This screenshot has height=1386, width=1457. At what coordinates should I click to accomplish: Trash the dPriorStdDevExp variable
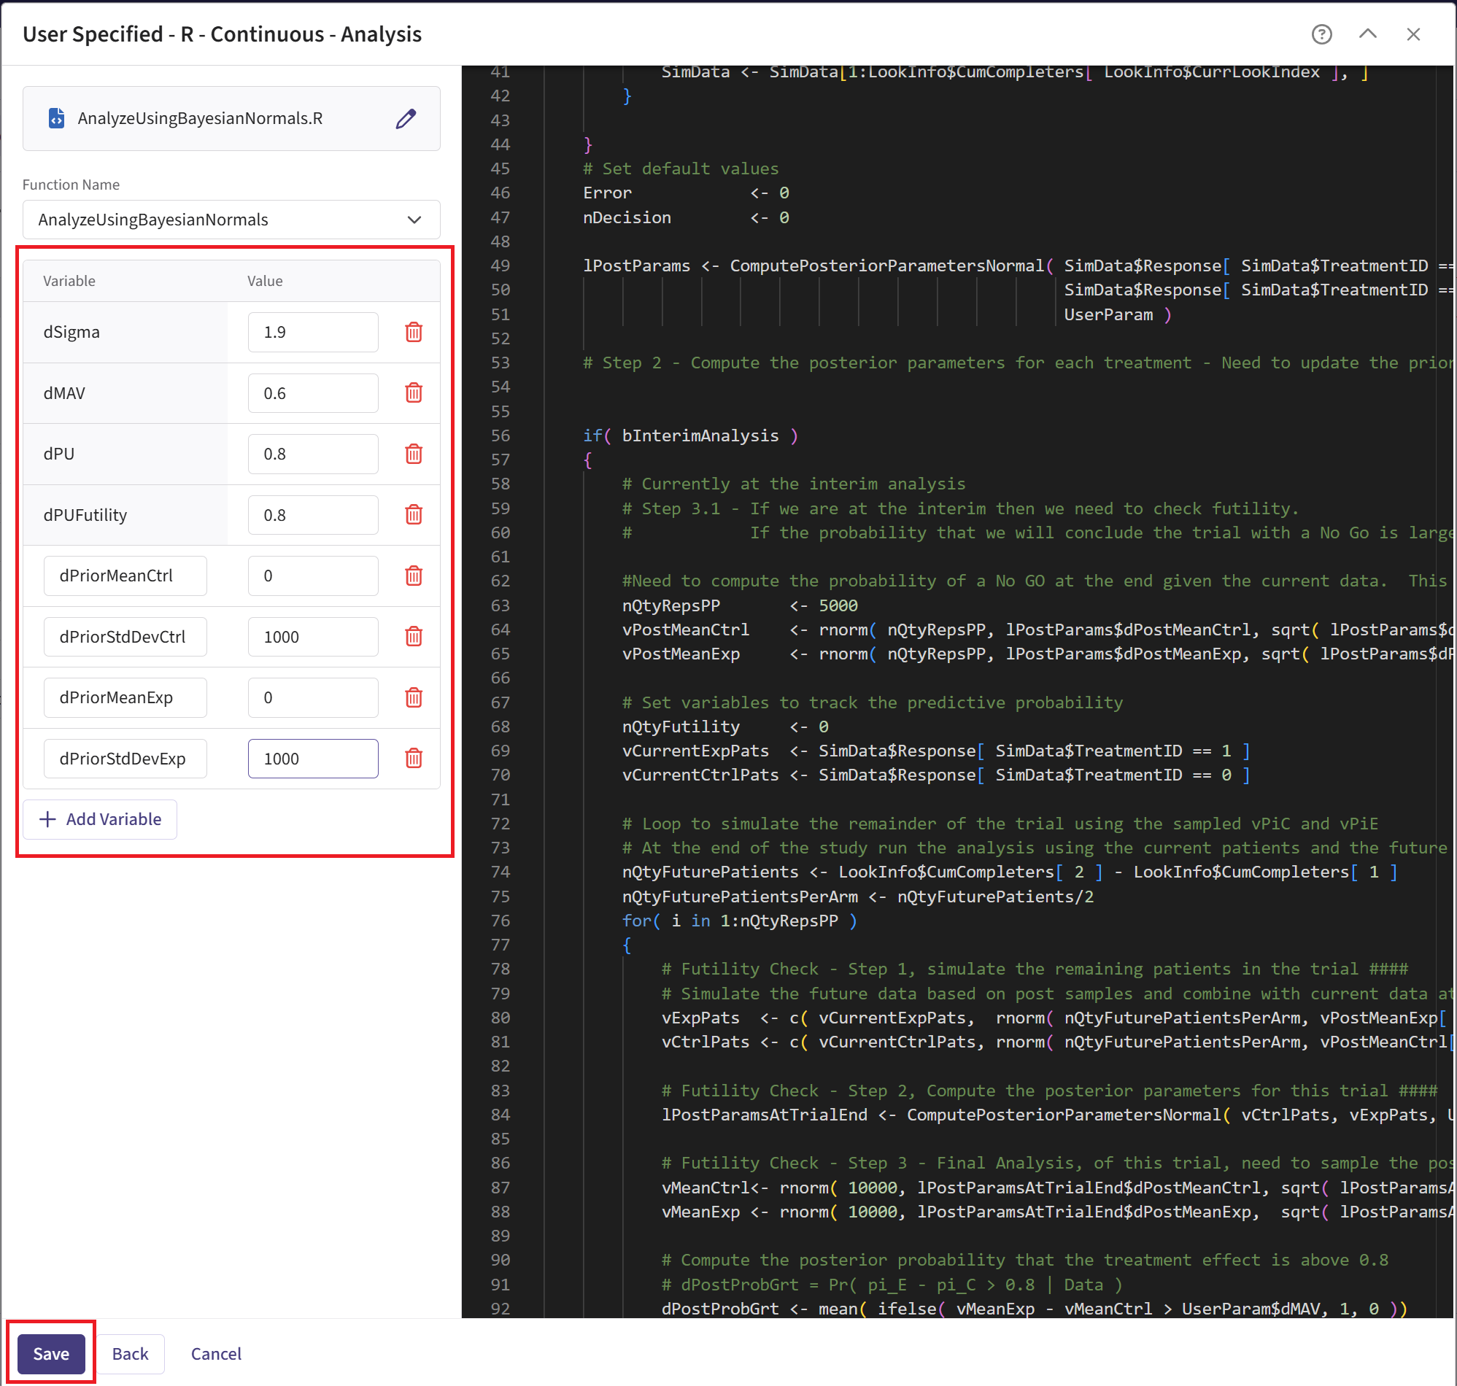click(x=414, y=759)
